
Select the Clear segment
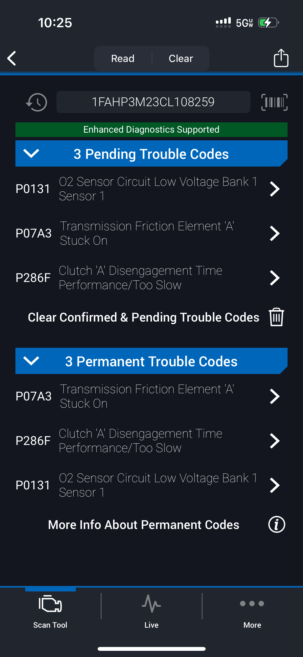pos(181,59)
